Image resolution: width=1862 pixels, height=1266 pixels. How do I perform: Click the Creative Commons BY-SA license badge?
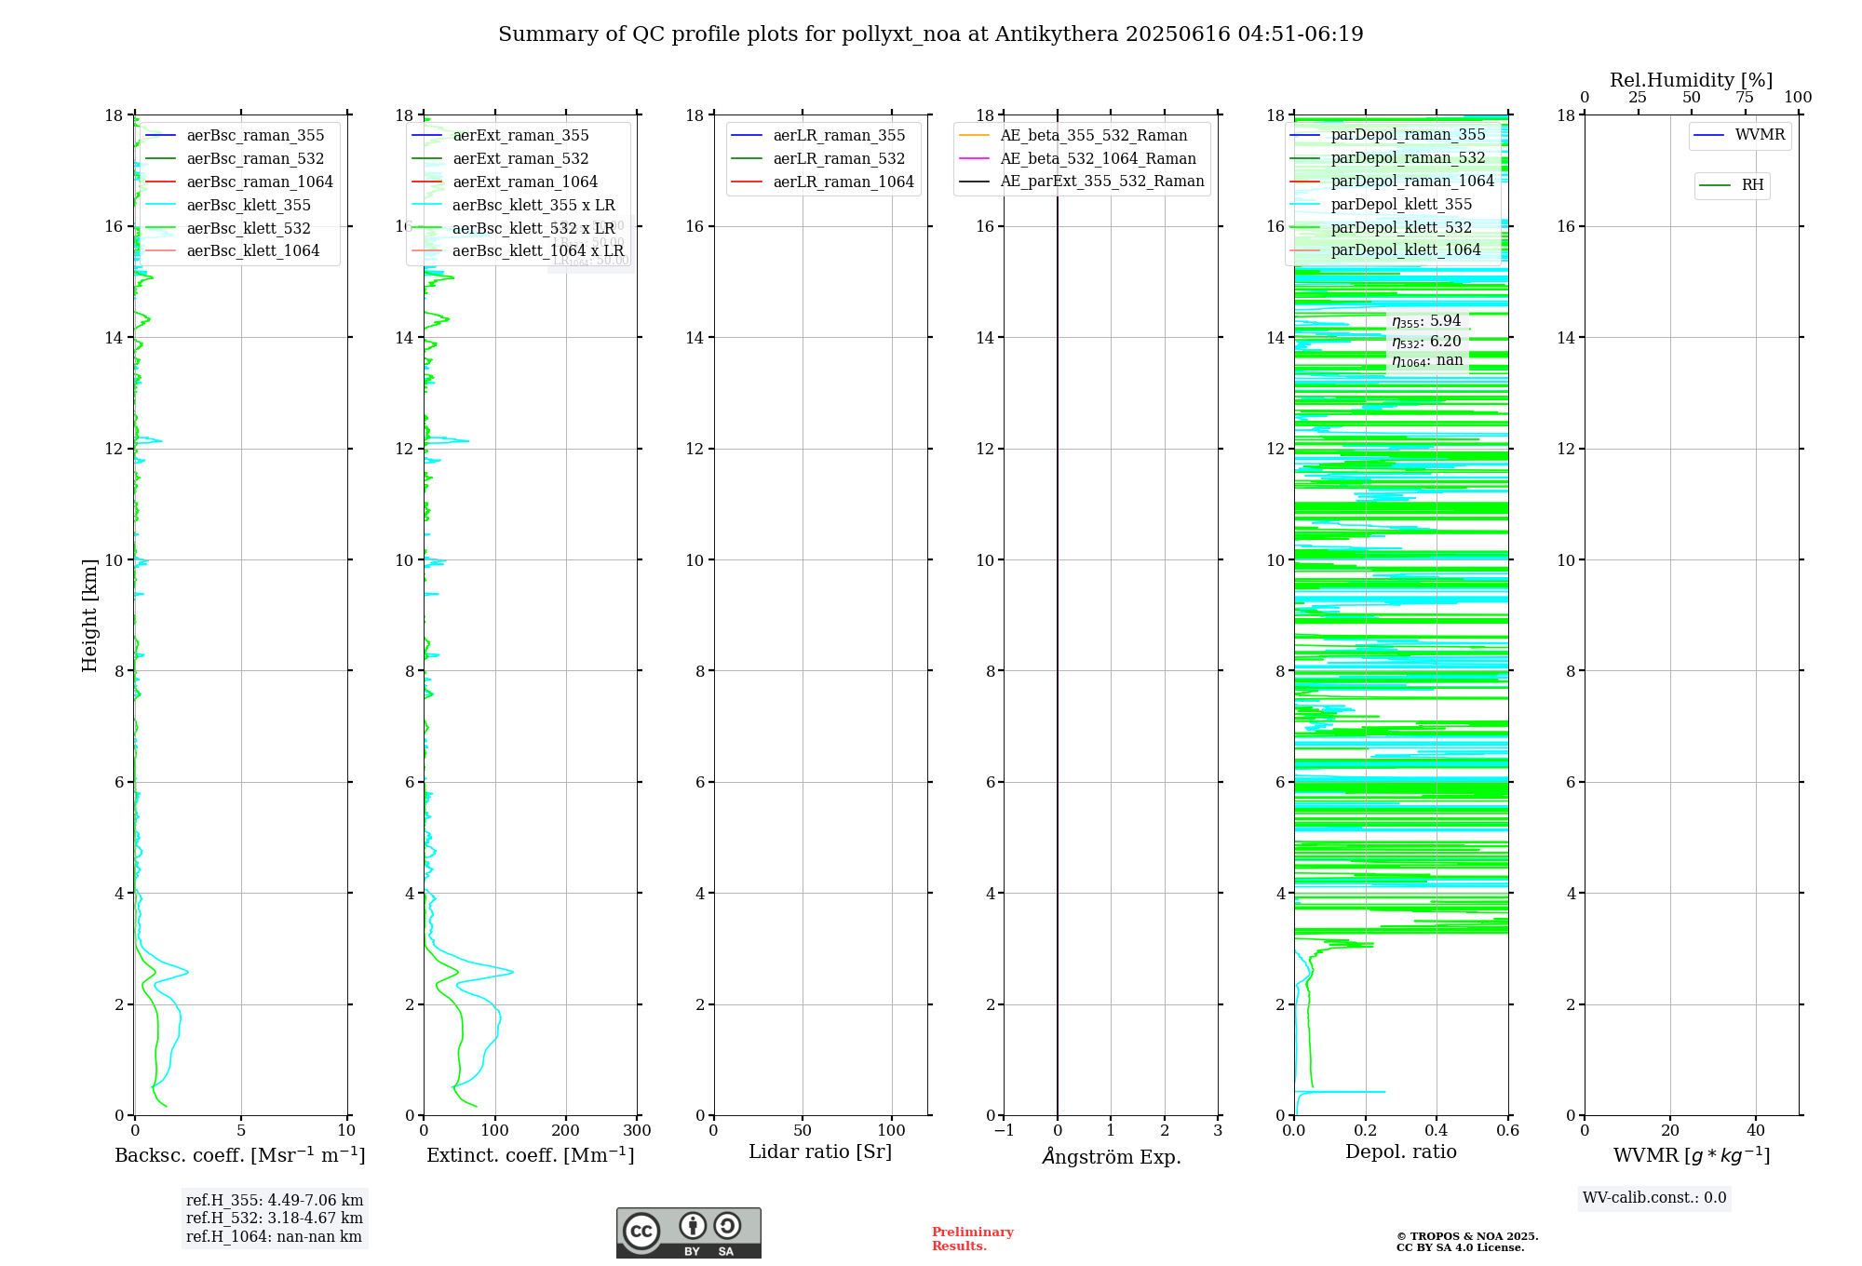[688, 1232]
